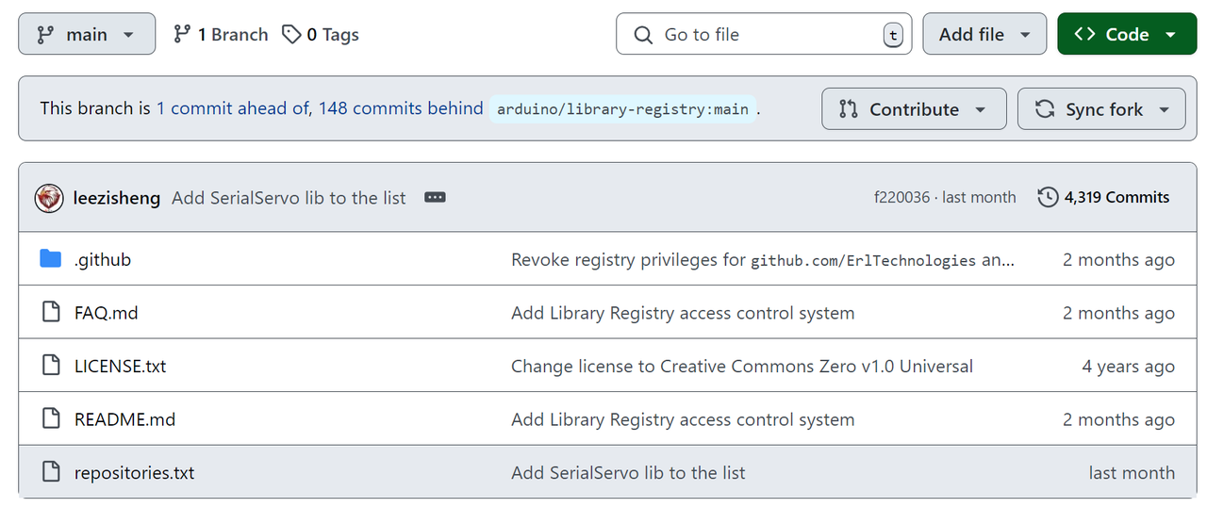Click the clock history icon near Commits
Viewport: 1207px width, 507px height.
coord(1047,198)
